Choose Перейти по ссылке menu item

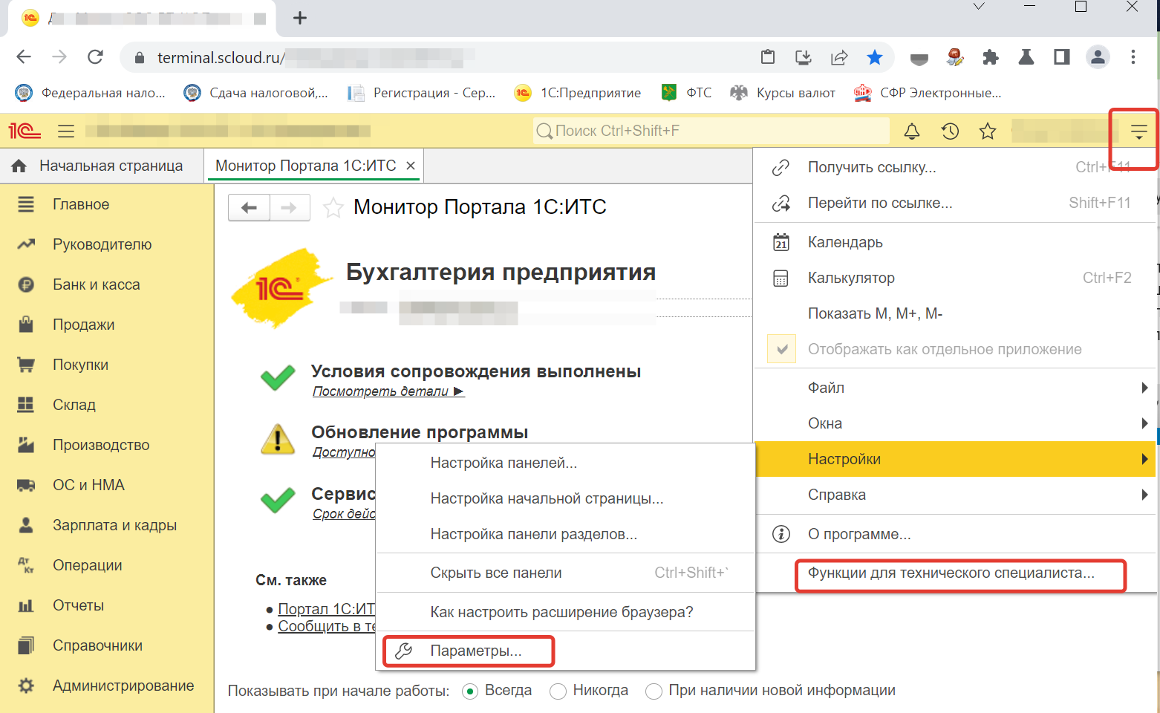point(954,203)
